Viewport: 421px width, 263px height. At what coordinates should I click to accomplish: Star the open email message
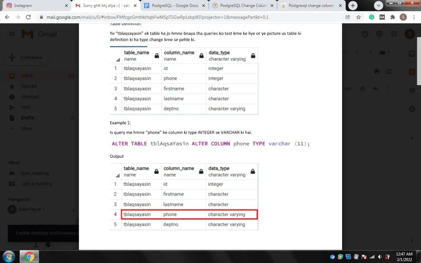tap(363, 88)
